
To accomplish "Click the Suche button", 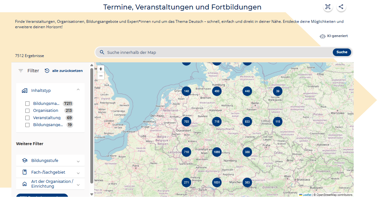I will tap(342, 52).
